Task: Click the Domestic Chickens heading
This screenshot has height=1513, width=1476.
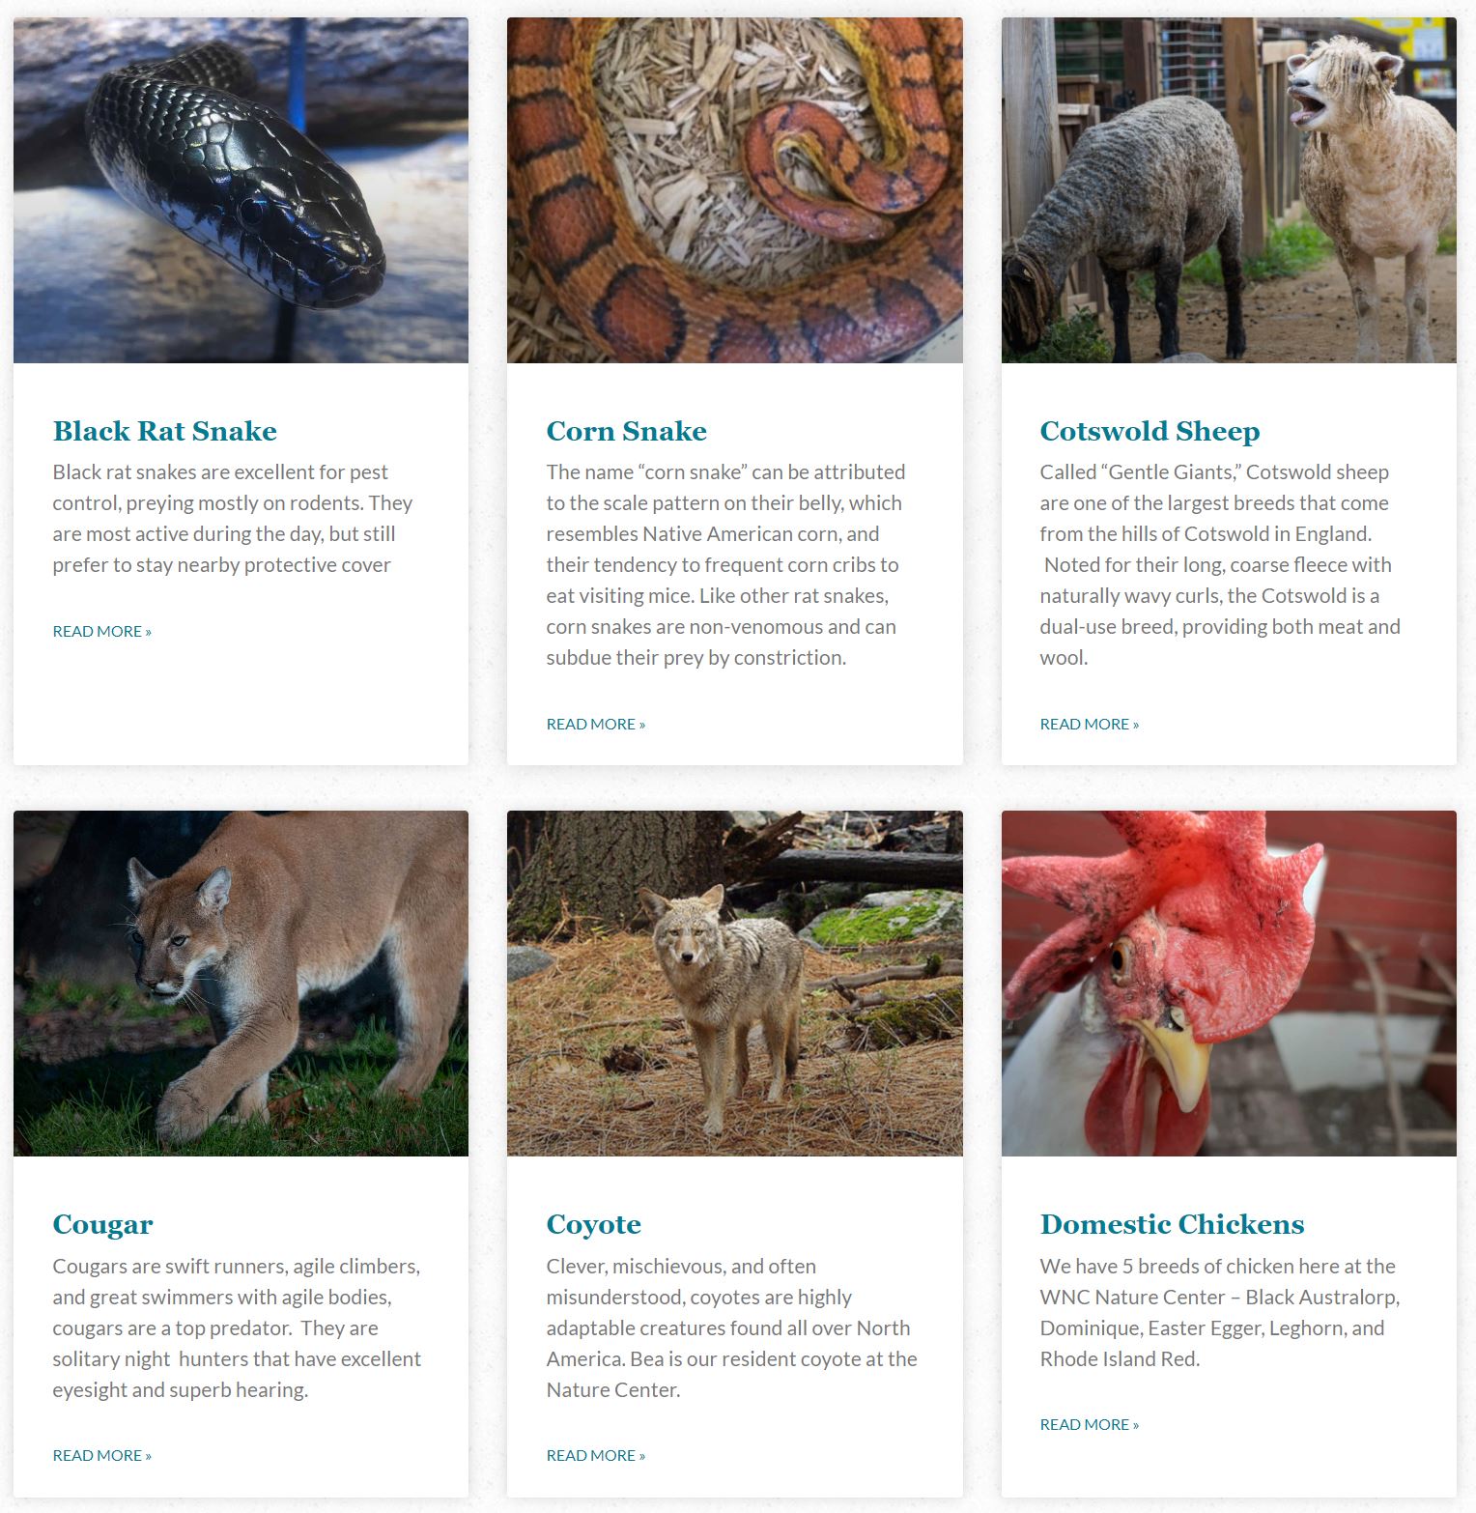Action: [1172, 1224]
